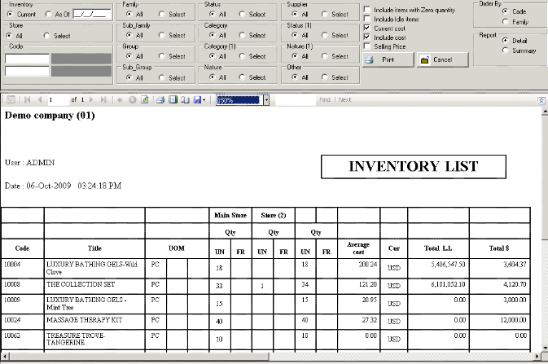Click the current page number field
The width and height of the screenshot is (548, 364).
pos(59,99)
